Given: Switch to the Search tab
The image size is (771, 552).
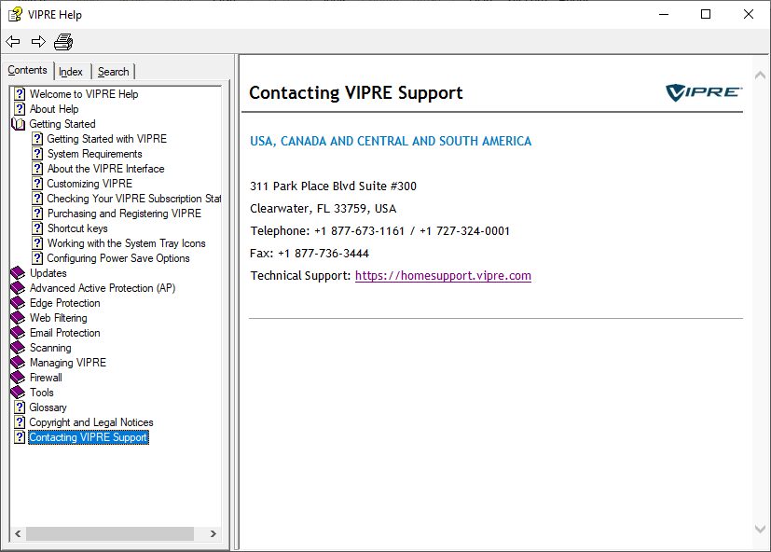Looking at the screenshot, I should [113, 72].
